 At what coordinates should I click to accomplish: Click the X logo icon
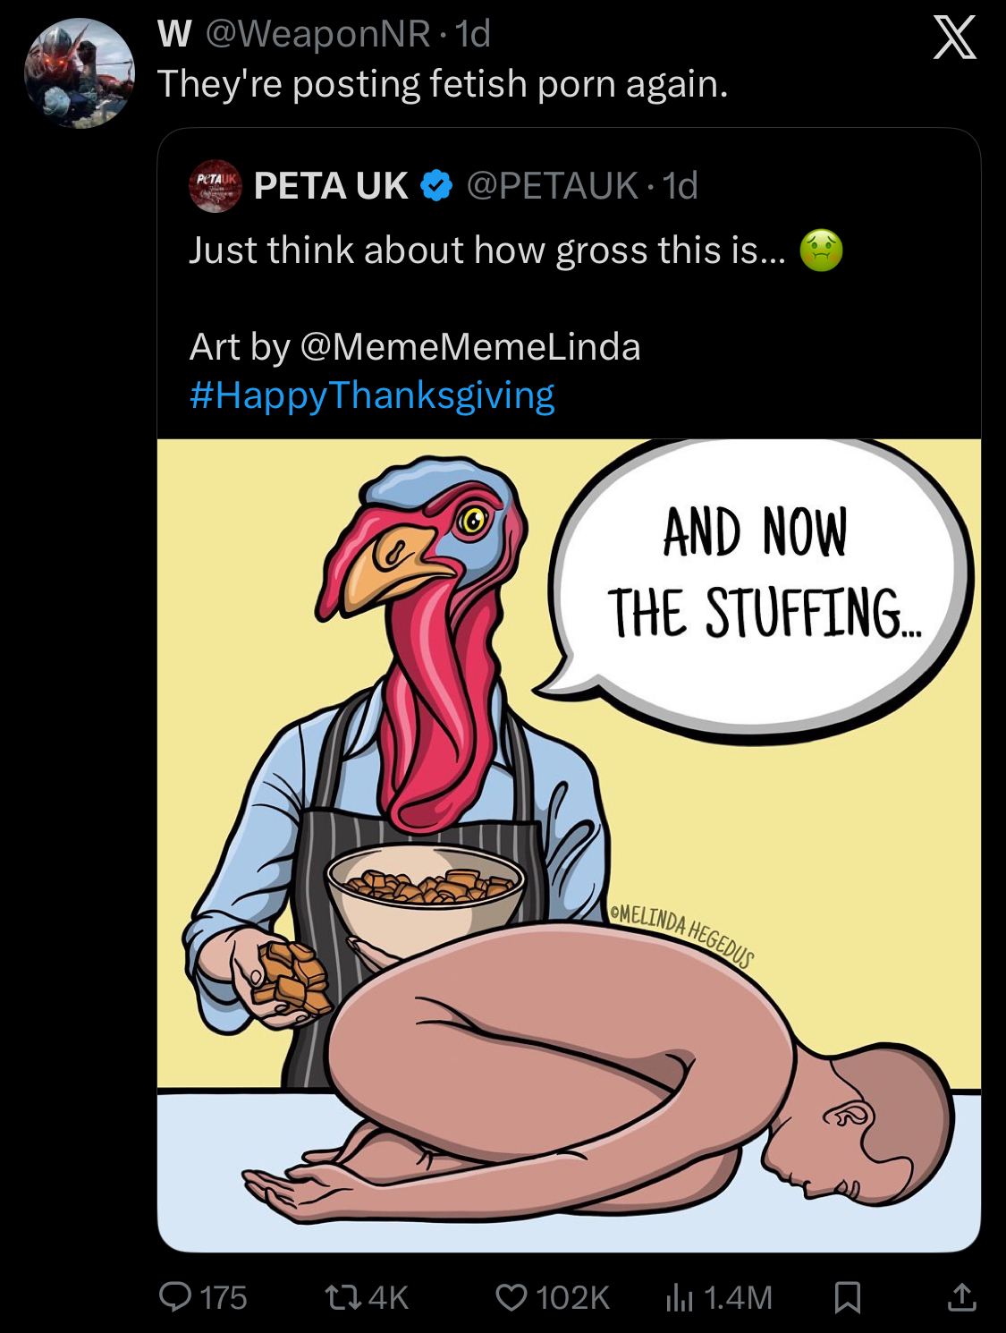(x=954, y=38)
